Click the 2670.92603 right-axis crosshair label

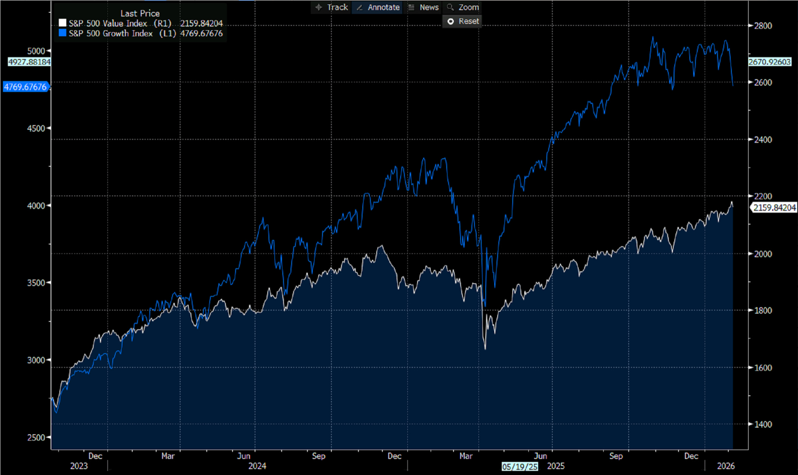[769, 62]
